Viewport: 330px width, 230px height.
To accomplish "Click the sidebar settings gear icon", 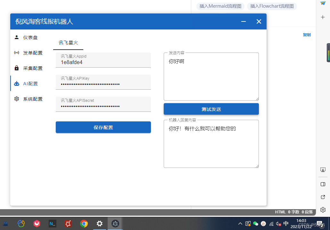I will pyautogui.click(x=323, y=210).
